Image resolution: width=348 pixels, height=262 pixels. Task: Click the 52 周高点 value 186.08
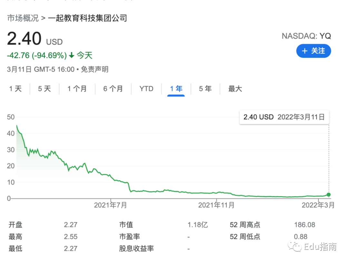click(x=304, y=225)
